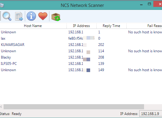
Task: Click the red heart donate icon
Action: [43, 16]
